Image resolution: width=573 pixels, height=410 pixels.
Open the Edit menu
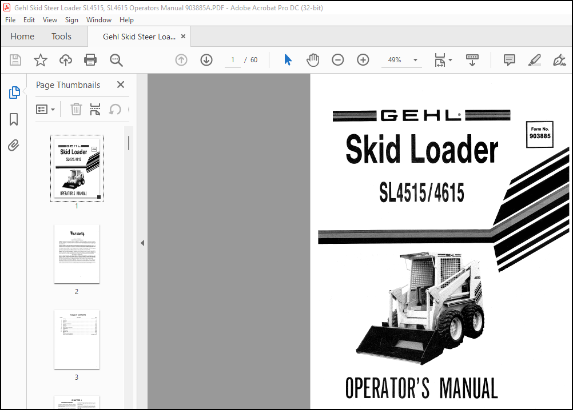click(x=29, y=19)
